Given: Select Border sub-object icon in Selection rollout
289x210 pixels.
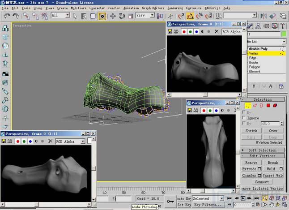Looking at the screenshot, I should [261, 106].
